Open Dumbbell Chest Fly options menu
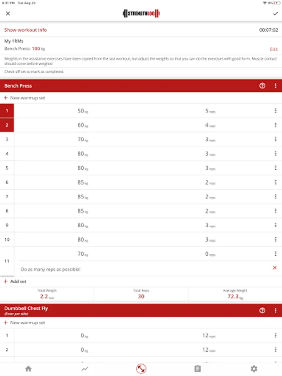Viewport: 282px width, 376px height. 275,310
